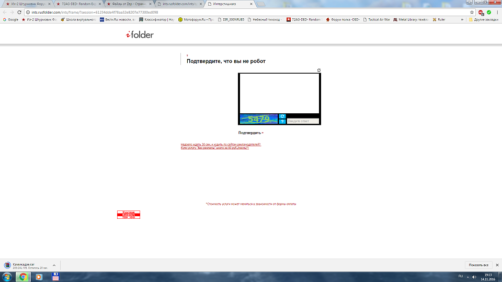Switch to the 'Ил-2 Штурмовик Форум' tab

[27, 4]
